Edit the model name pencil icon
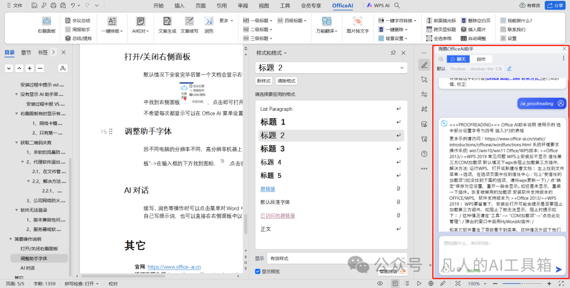This screenshot has width=570, height=288. pos(509,68)
